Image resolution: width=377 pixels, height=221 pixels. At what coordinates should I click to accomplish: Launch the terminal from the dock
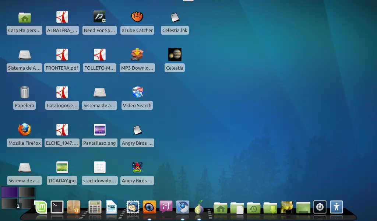57,207
